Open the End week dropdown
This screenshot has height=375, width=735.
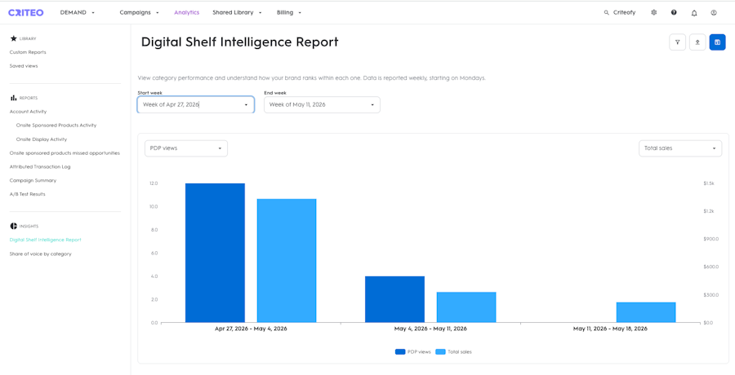point(322,105)
